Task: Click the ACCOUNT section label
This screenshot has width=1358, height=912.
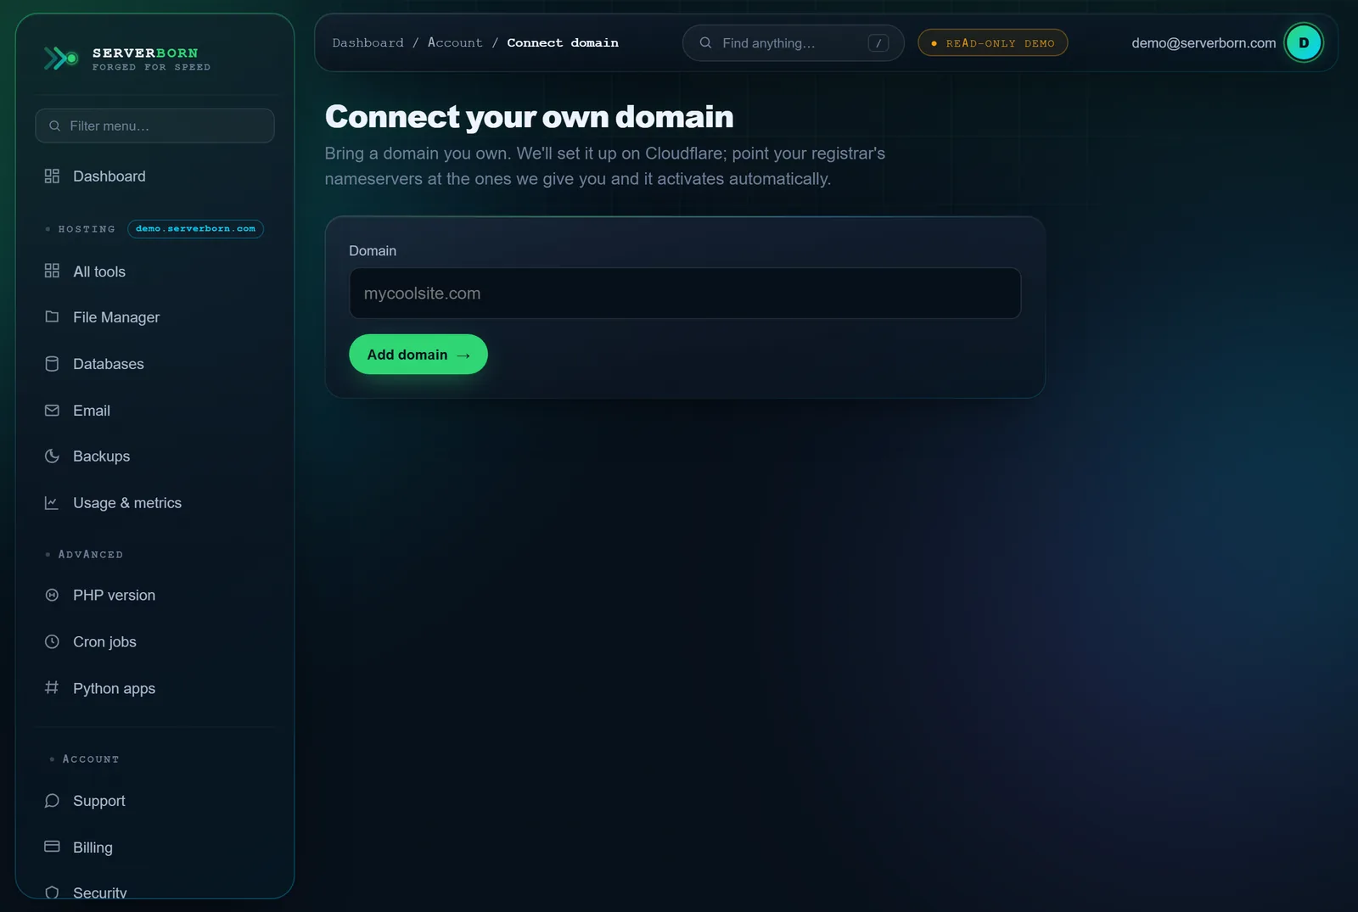Action: [91, 758]
